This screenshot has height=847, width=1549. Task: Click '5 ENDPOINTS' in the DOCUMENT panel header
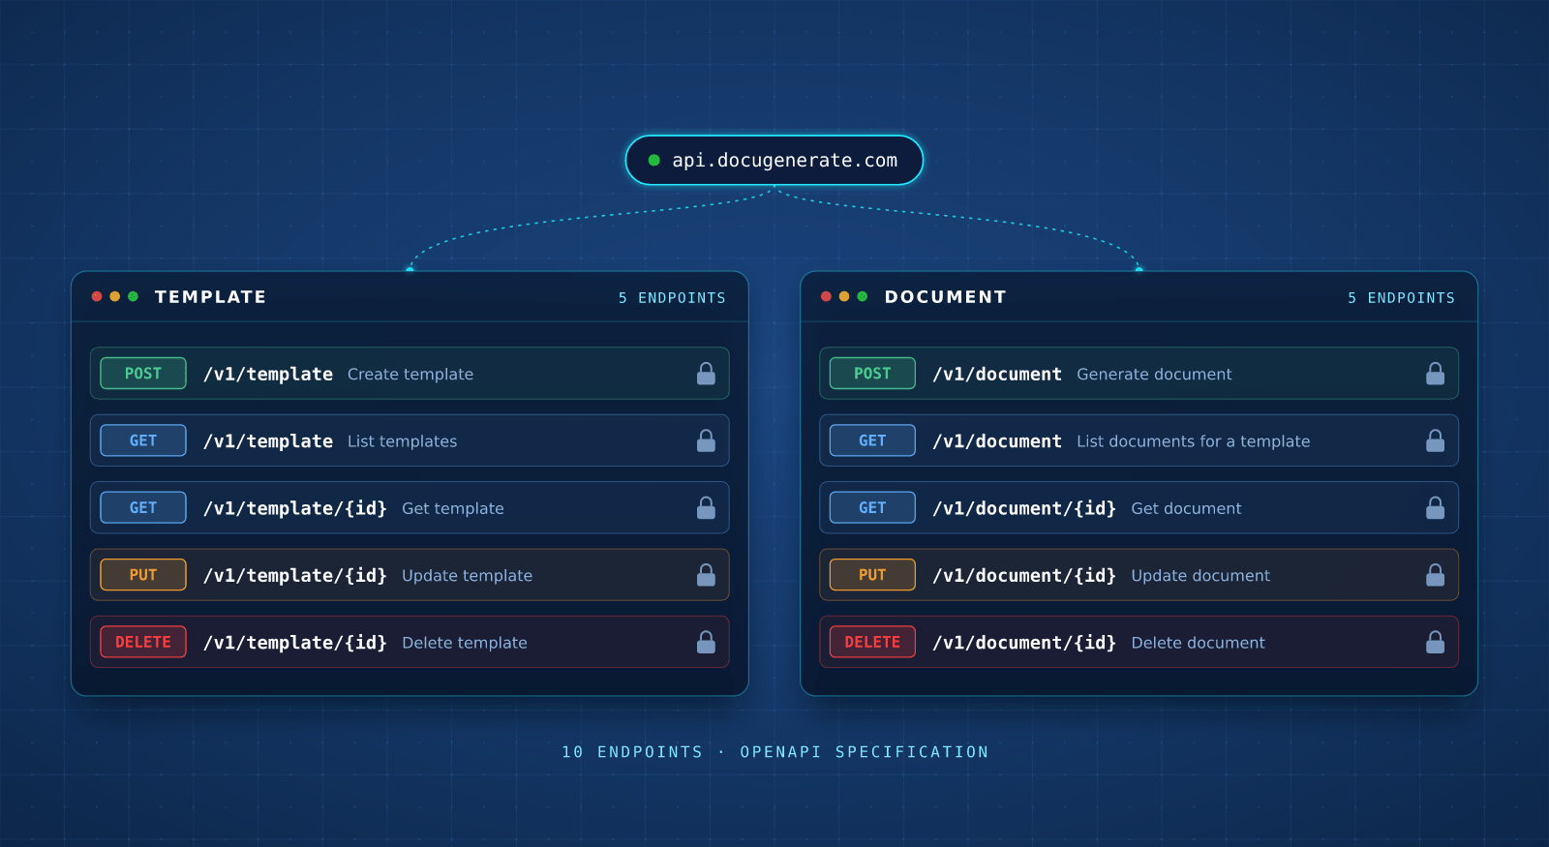(1402, 298)
